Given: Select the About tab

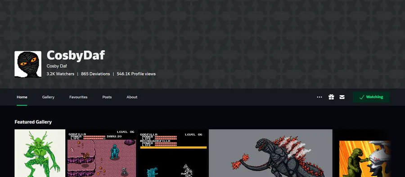Looking at the screenshot, I should [x=132, y=97].
